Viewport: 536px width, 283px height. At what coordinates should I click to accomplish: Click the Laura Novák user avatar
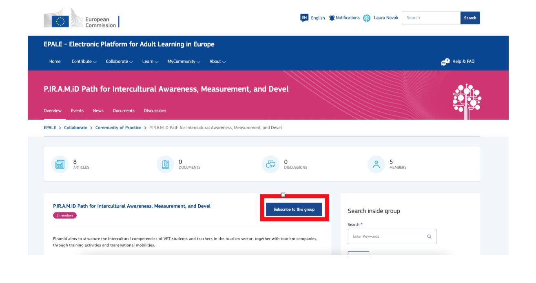point(367,18)
